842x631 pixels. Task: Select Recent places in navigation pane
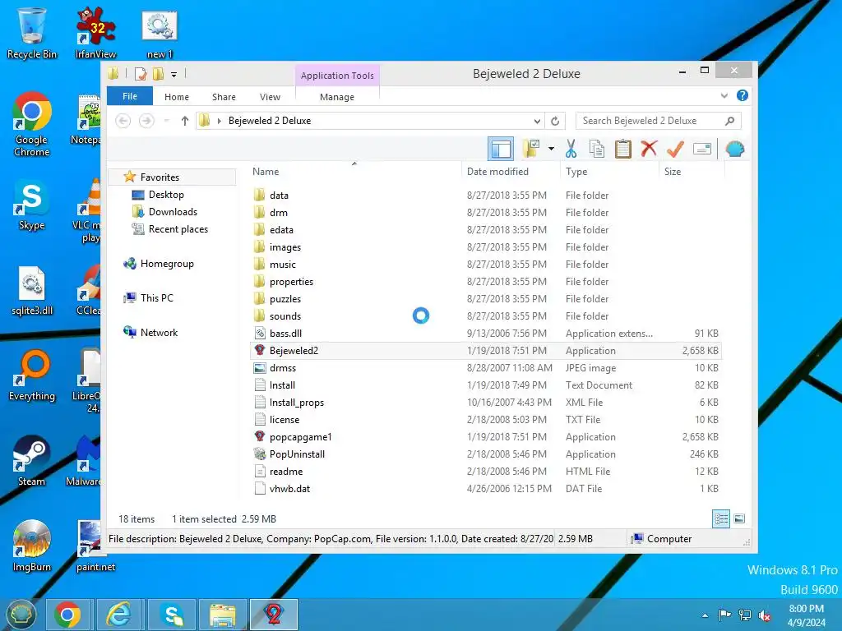point(178,229)
